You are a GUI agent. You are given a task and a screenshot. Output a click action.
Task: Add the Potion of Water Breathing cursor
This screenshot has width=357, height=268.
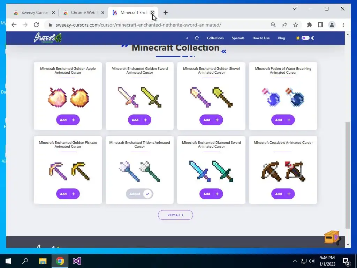[x=283, y=120]
